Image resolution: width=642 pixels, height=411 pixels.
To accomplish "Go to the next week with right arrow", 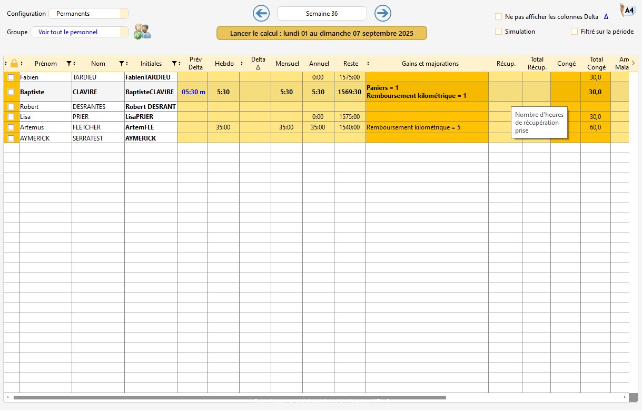I will [x=383, y=13].
